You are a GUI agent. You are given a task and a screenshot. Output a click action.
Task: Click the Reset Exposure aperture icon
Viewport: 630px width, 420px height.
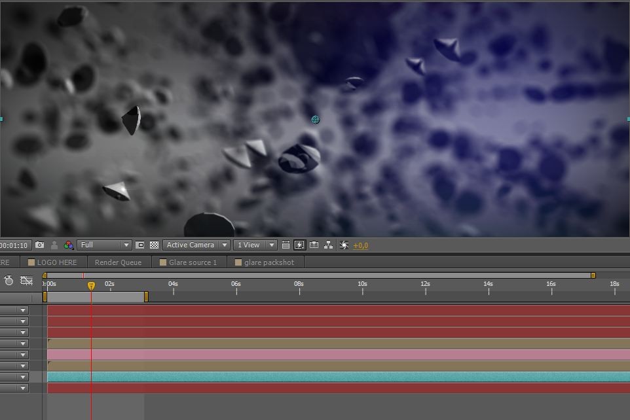pos(344,245)
